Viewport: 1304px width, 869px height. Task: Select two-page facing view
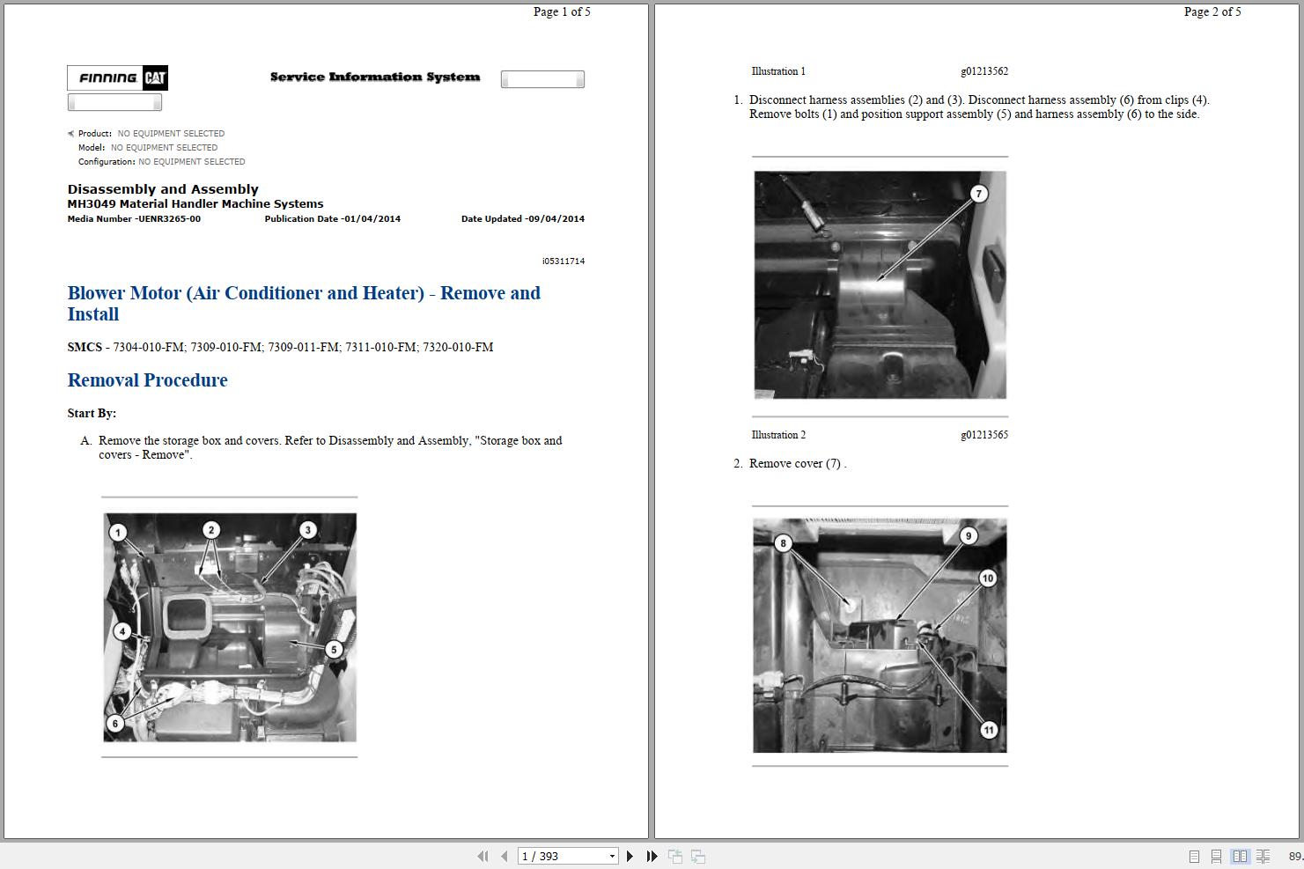click(x=1241, y=856)
